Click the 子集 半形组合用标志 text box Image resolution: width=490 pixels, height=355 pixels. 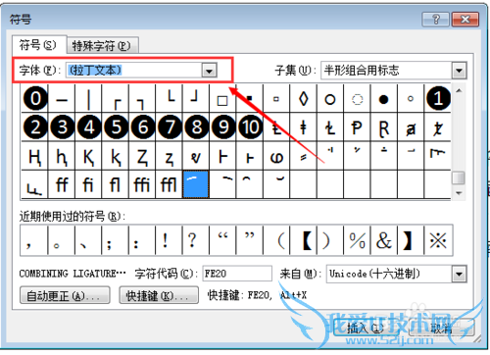pos(387,71)
